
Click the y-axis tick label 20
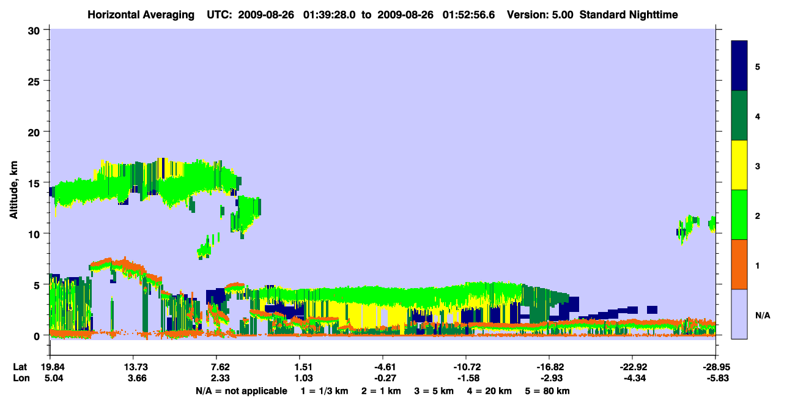pyautogui.click(x=35, y=132)
